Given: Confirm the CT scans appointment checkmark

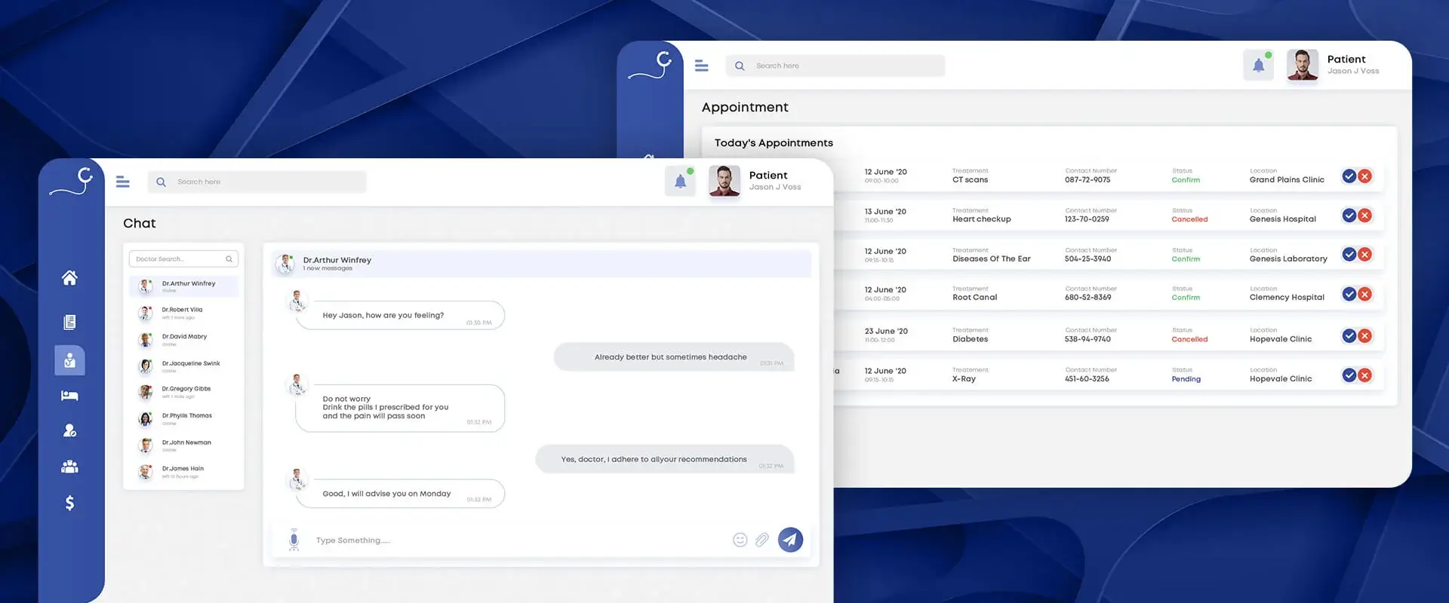Looking at the screenshot, I should 1349,176.
